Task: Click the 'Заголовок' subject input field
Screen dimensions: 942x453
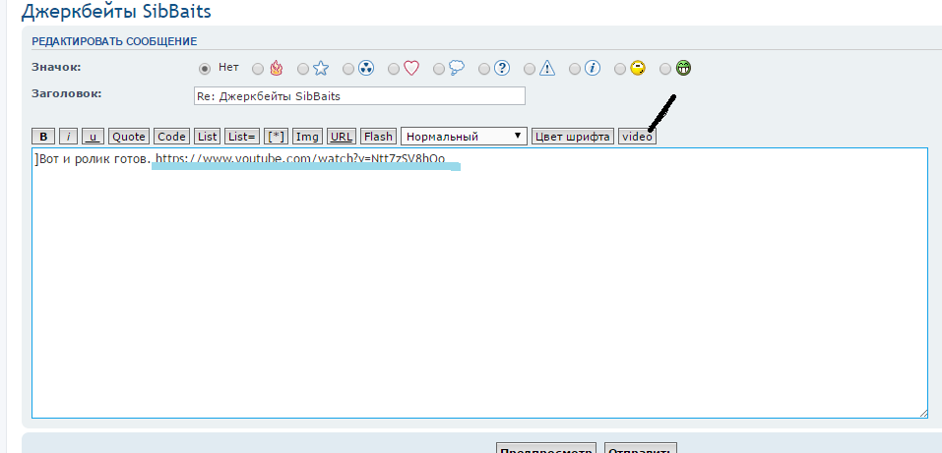Action: click(x=359, y=96)
